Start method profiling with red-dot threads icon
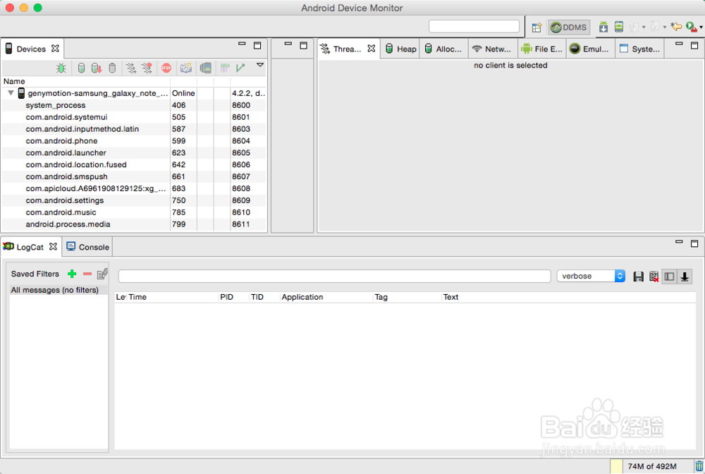Image resolution: width=705 pixels, height=474 pixels. click(147, 68)
